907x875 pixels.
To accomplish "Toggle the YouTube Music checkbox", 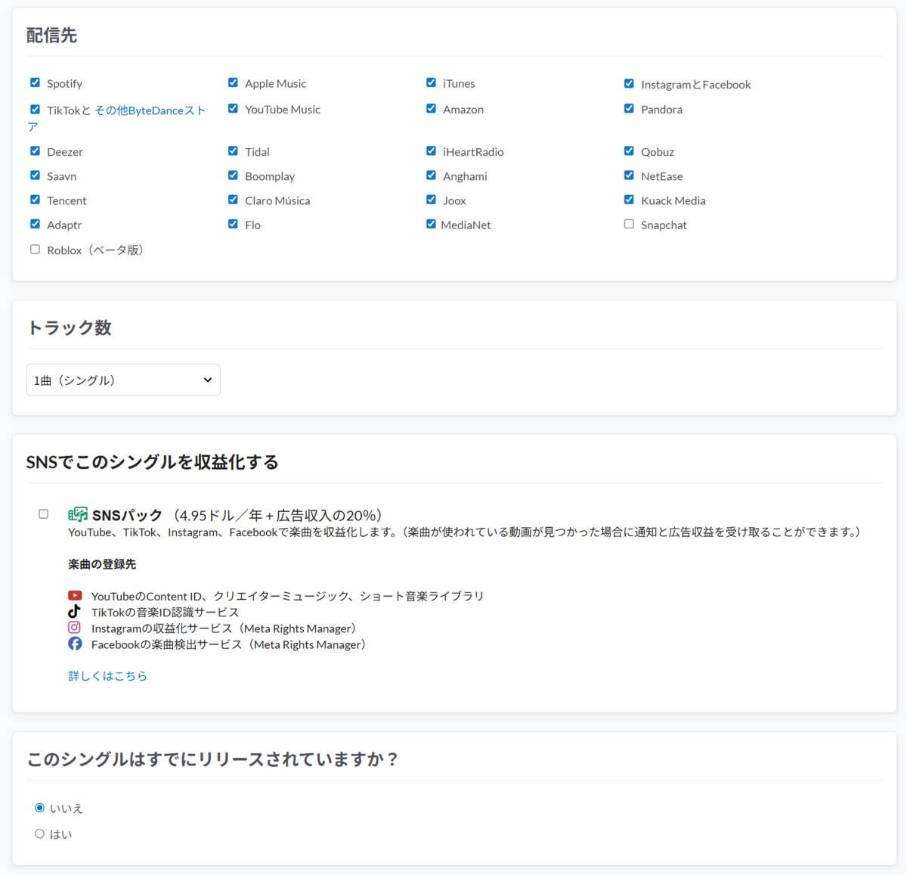I will (x=233, y=108).
